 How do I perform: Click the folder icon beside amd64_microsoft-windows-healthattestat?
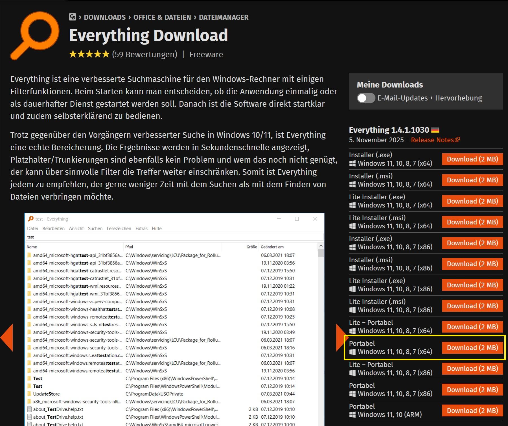click(29, 309)
